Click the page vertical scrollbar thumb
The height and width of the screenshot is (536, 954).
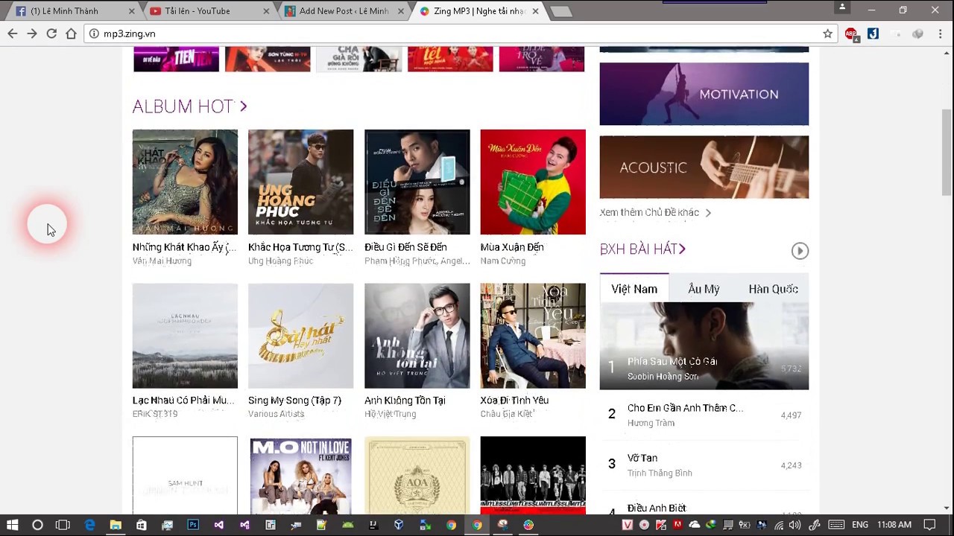[x=947, y=152]
